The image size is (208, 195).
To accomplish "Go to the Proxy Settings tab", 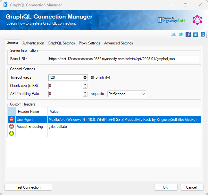I will pos(89,43).
